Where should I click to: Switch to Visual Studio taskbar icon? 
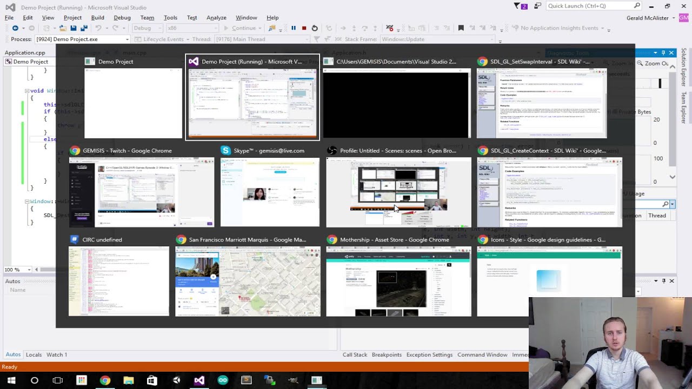[x=199, y=380]
